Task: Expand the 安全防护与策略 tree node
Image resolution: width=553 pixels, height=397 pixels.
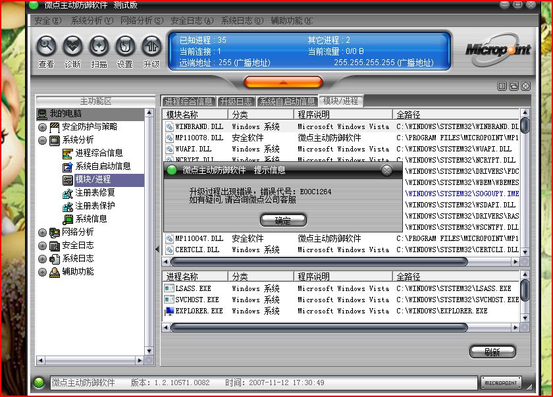Action: pyautogui.click(x=42, y=127)
